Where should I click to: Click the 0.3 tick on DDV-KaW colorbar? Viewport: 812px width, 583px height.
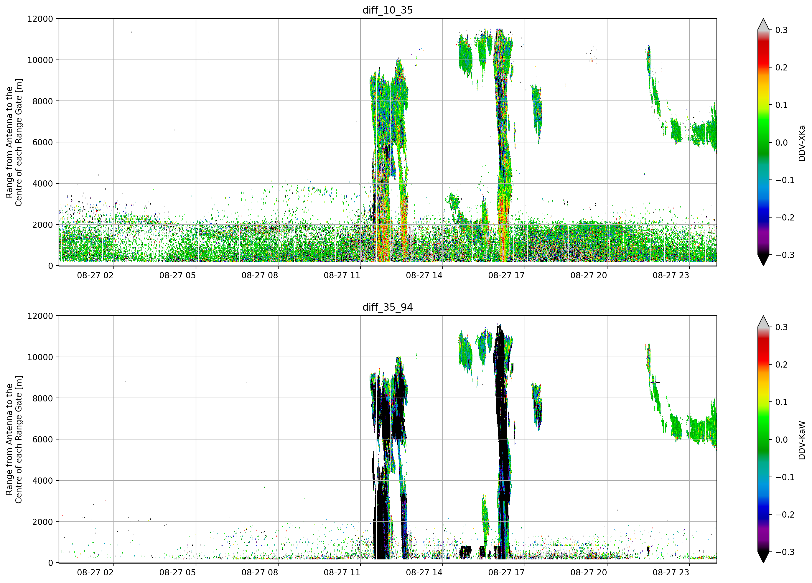[x=782, y=327]
